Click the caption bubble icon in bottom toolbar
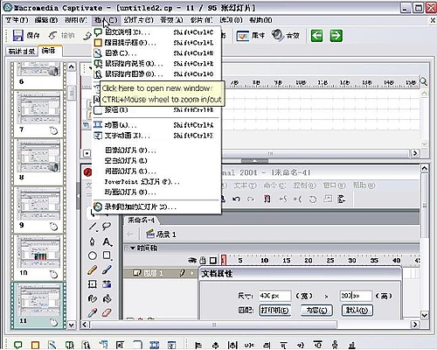Screen dimensions: 437x350 click(x=17, y=345)
